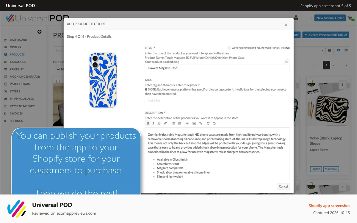Image resolution: width=357 pixels, height=223 pixels.
Task: Click inside the description text editor
Action: 217,153
